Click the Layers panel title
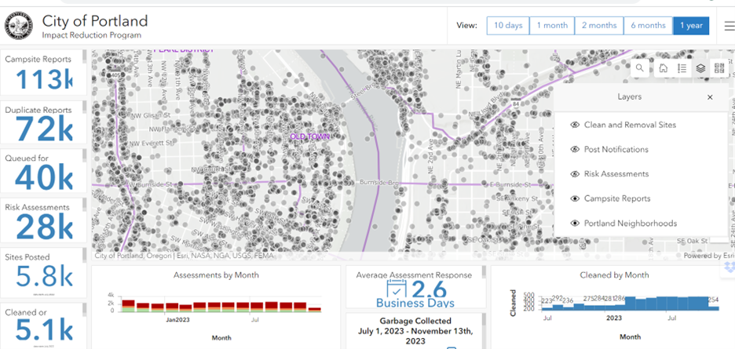Viewport: 735px width, 349px height. click(x=629, y=97)
